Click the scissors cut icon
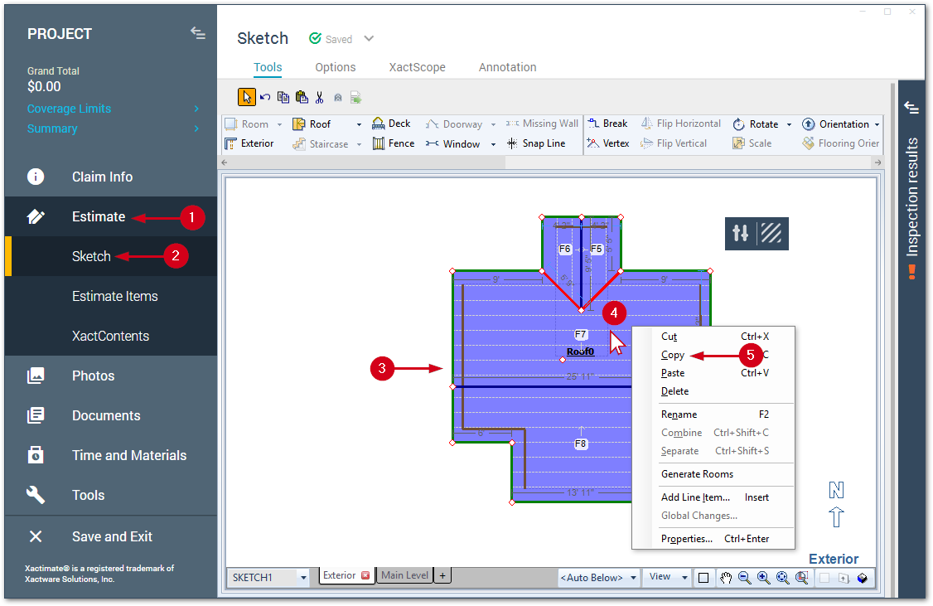The width and height of the screenshot is (933, 606). point(319,97)
